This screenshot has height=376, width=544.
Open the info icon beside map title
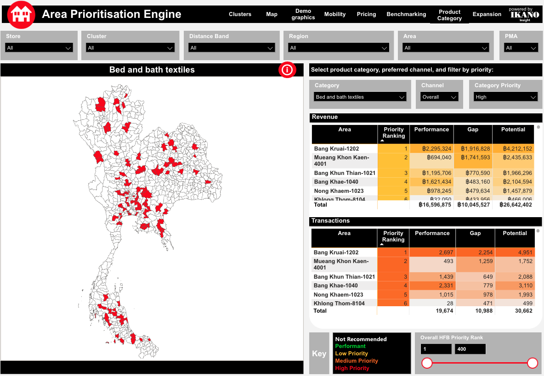tap(287, 70)
